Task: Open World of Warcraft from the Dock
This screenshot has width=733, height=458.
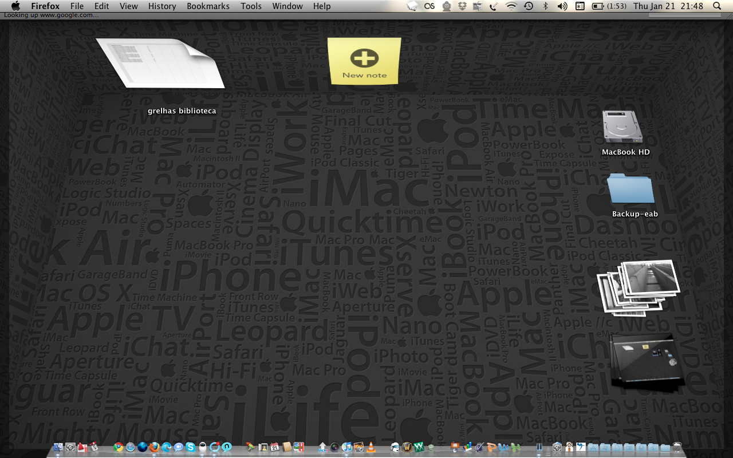Action: click(406, 447)
